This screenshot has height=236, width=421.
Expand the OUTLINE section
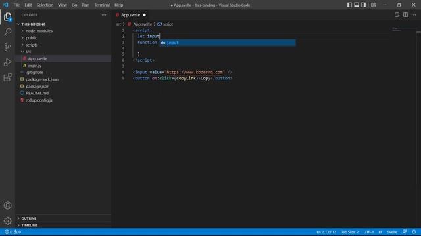coord(29,218)
